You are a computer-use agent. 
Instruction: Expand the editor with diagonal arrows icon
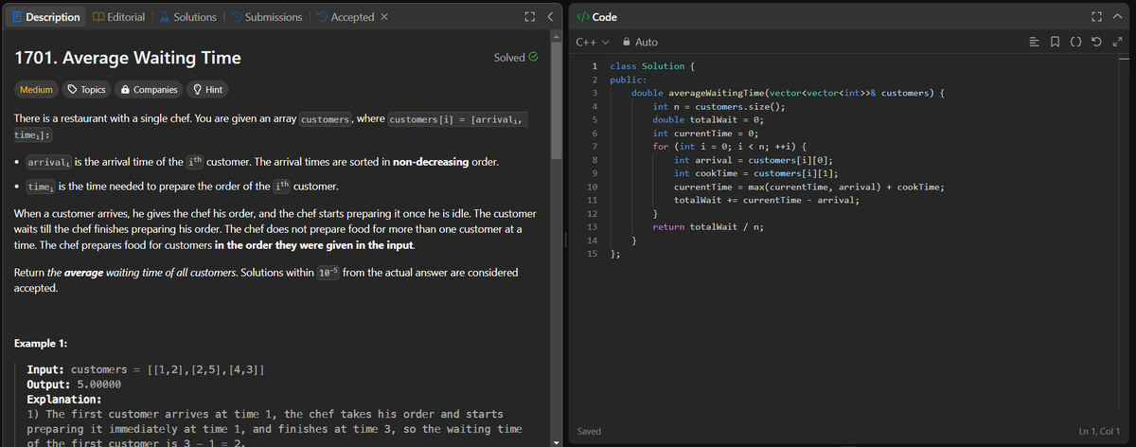click(x=1119, y=43)
